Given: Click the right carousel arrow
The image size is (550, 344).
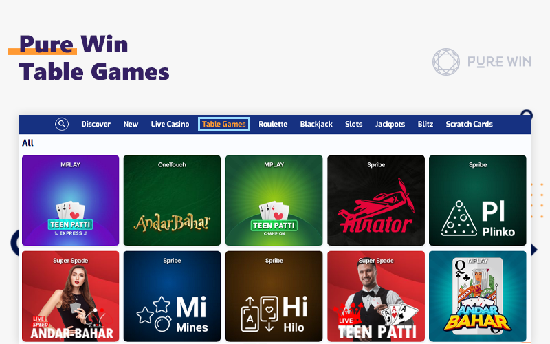Looking at the screenshot, I should coord(534,250).
